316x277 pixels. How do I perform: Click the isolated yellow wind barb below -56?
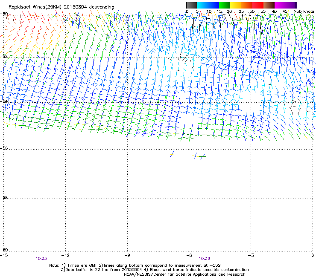pyautogui.click(x=172, y=154)
